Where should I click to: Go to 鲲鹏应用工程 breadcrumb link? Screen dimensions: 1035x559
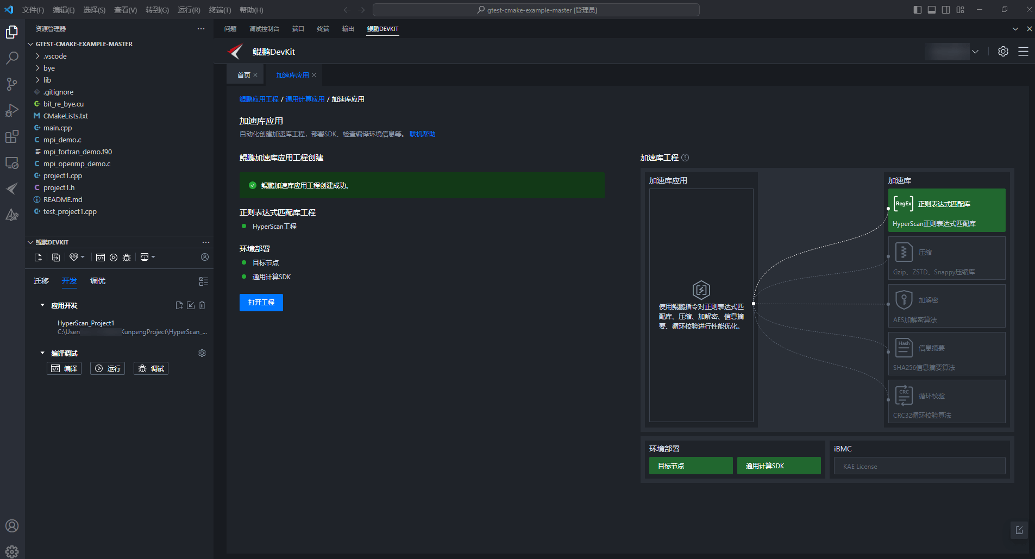(x=259, y=99)
